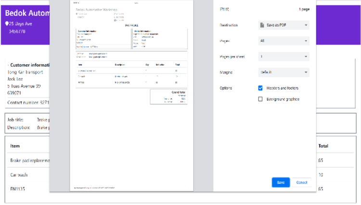Click the Bedok Automotive header title on the page

click(x=26, y=13)
